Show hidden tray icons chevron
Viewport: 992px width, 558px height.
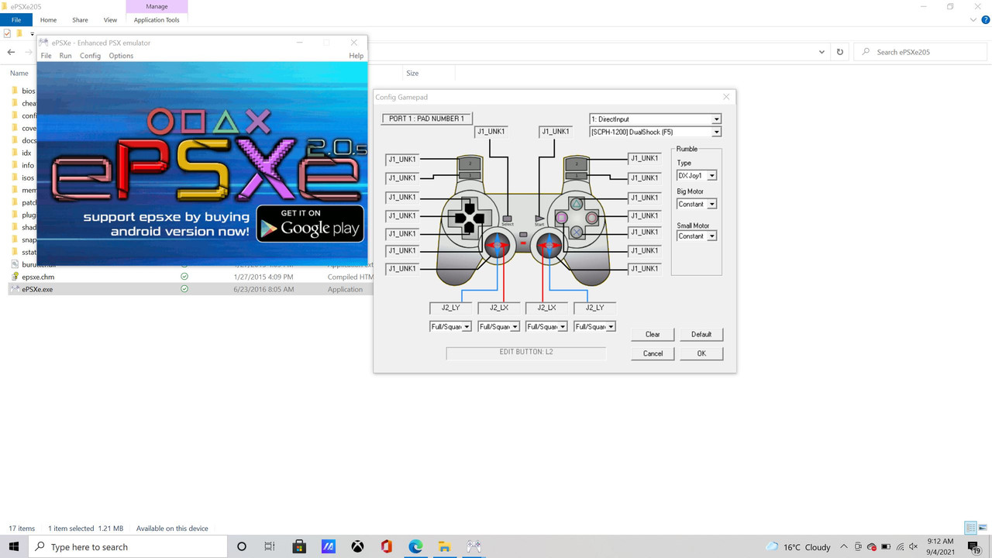click(844, 546)
